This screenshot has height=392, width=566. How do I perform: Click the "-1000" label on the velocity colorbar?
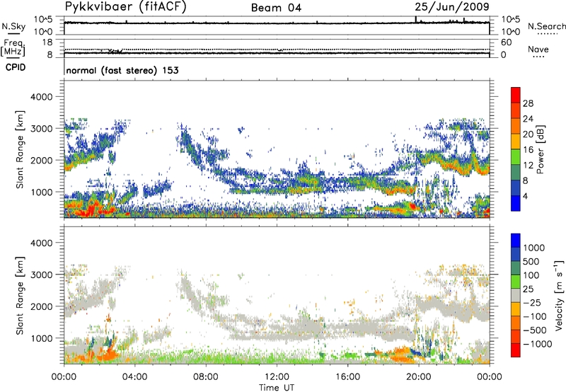(x=536, y=344)
